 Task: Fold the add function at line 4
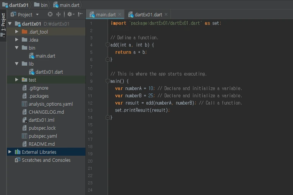point(108,45)
